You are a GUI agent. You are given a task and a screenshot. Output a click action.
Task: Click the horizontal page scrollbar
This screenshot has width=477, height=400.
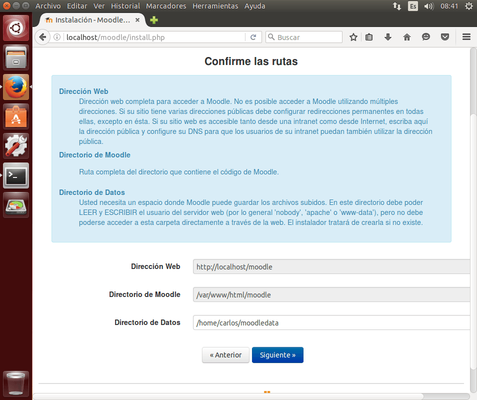click(x=228, y=396)
